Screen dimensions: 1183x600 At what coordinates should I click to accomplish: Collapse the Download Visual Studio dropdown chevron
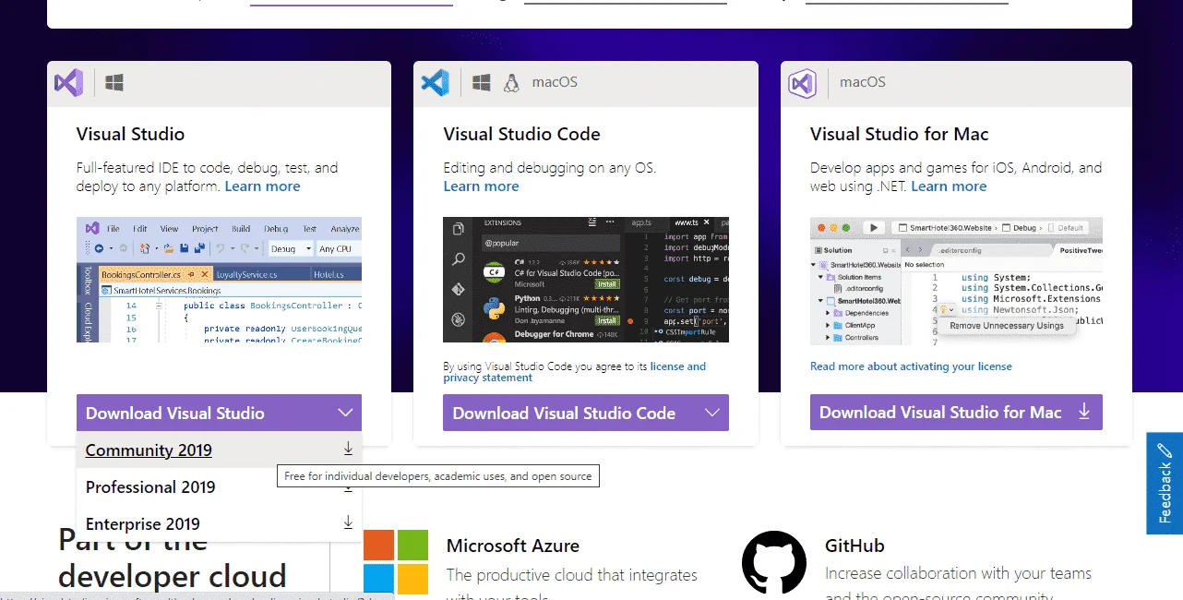click(345, 413)
